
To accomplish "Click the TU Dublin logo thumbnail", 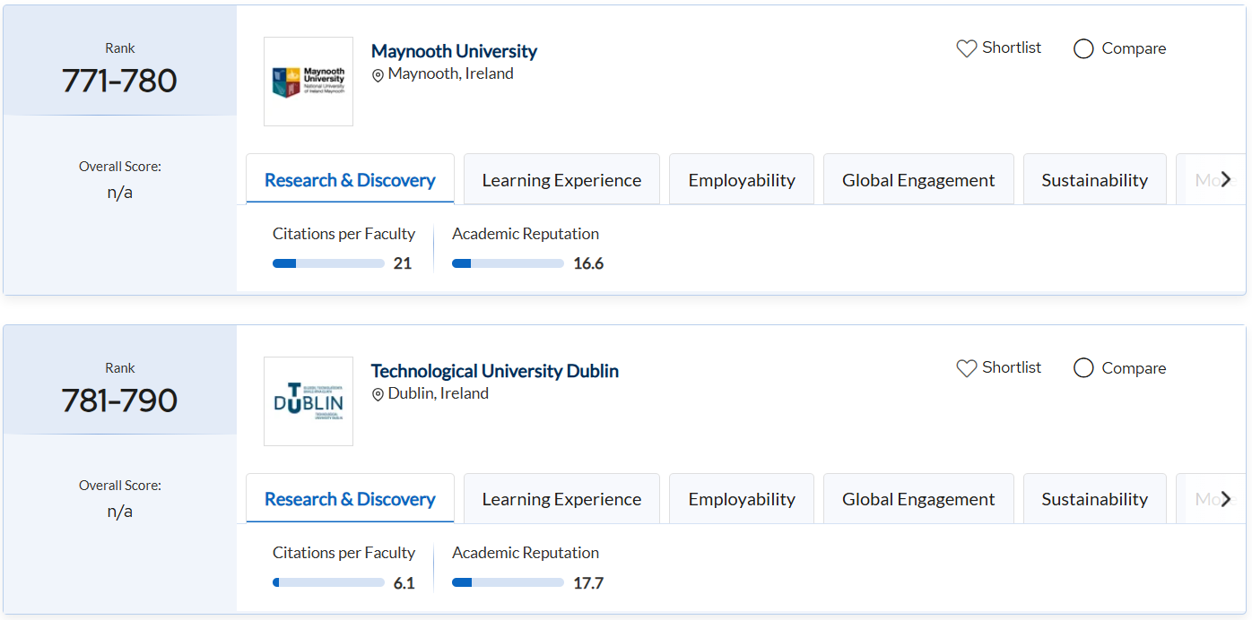I will point(309,401).
